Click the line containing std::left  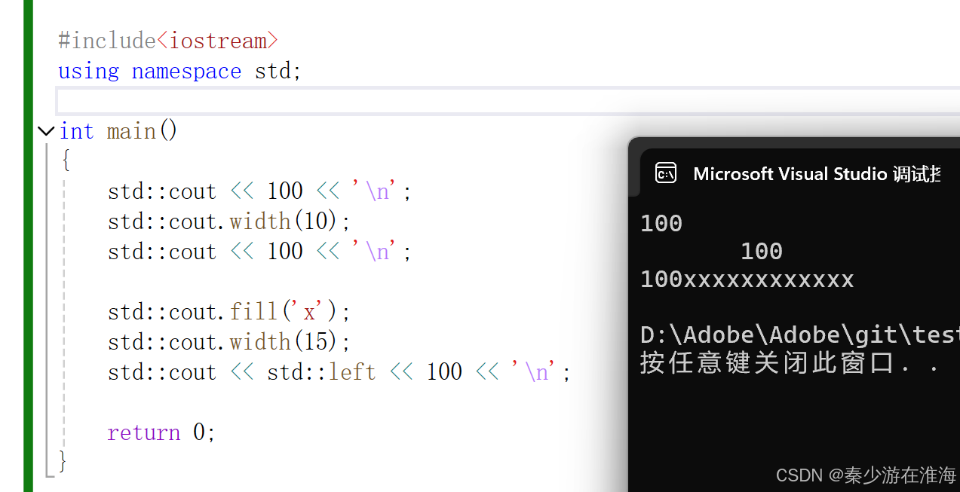point(339,372)
